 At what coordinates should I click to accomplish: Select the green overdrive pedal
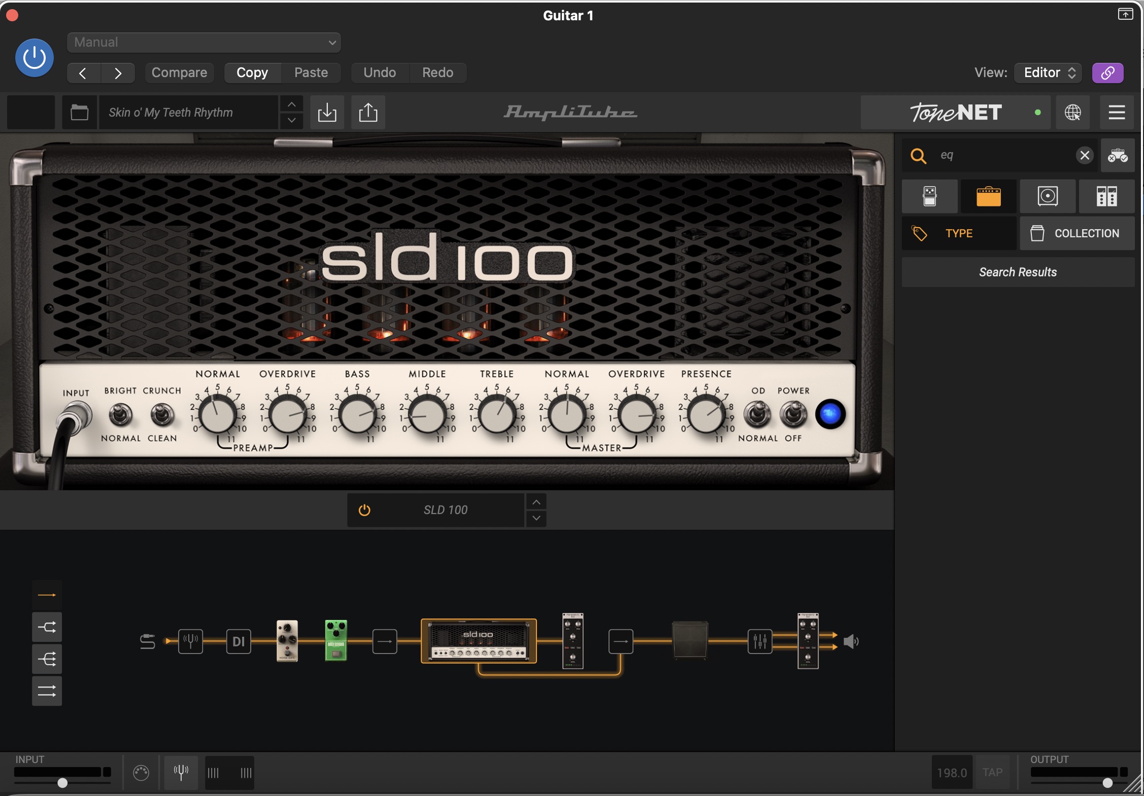tap(335, 640)
